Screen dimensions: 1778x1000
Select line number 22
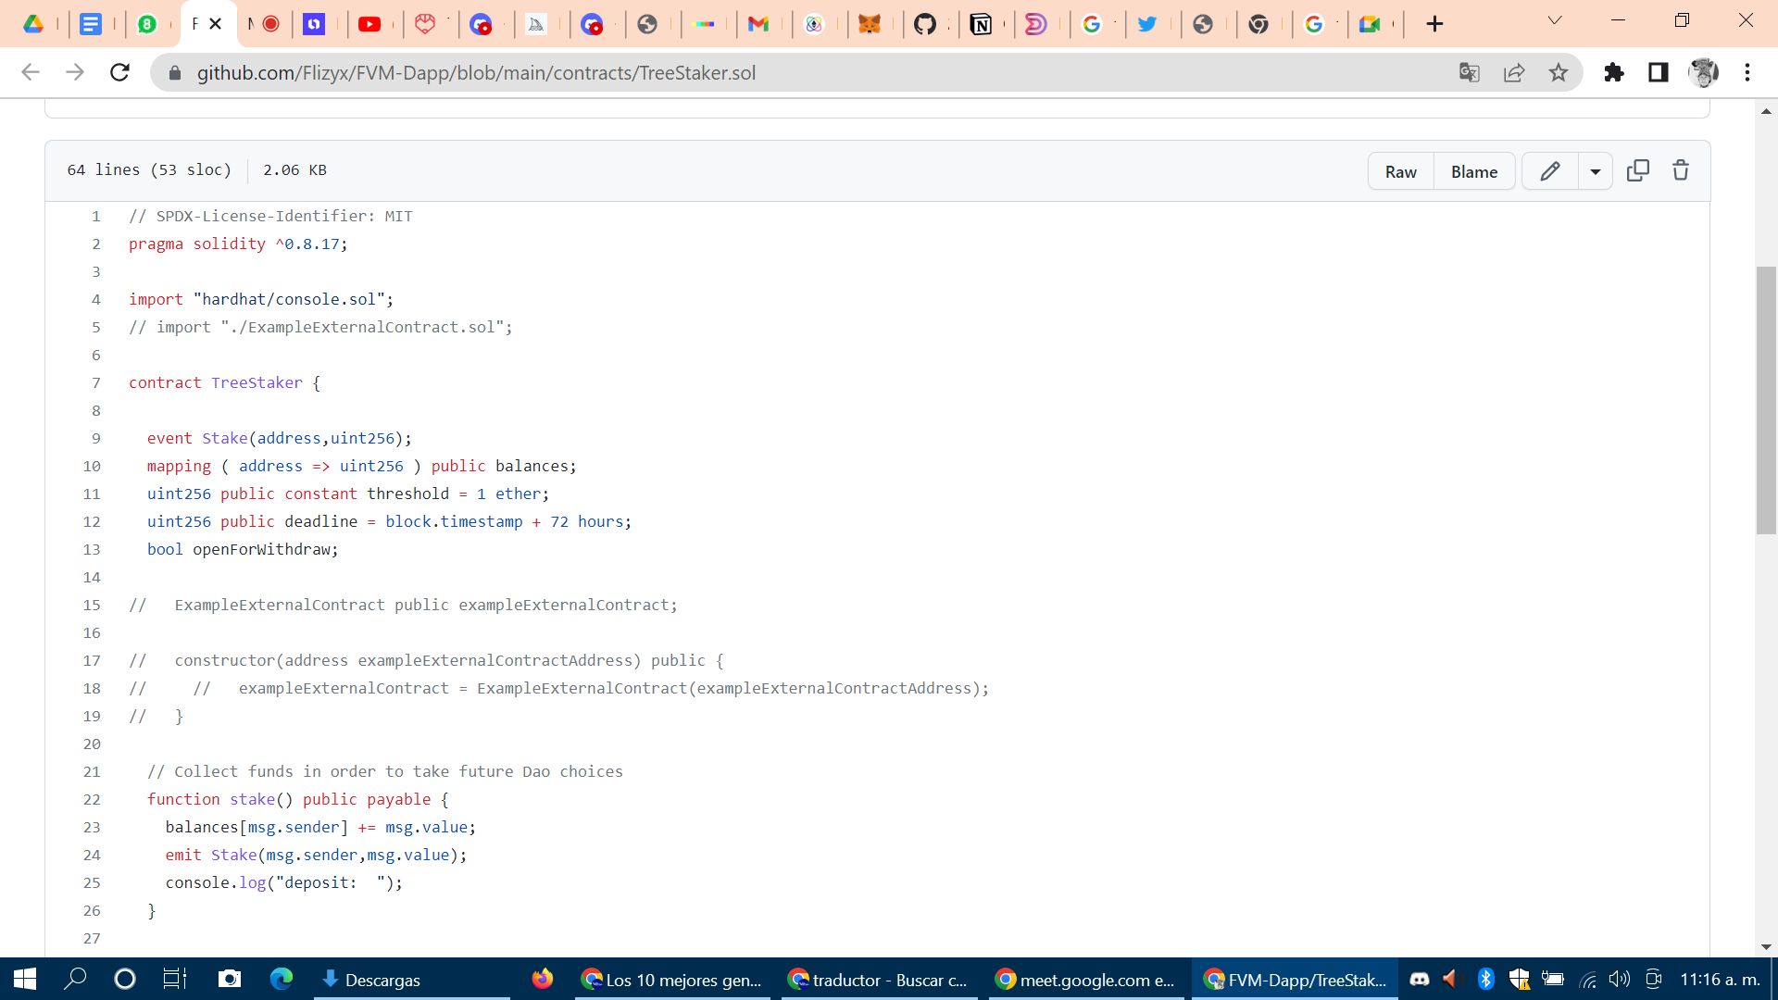(x=92, y=799)
